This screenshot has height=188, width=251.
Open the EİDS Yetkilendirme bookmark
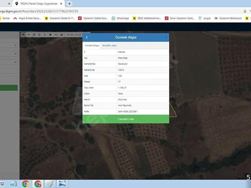tap(147, 18)
